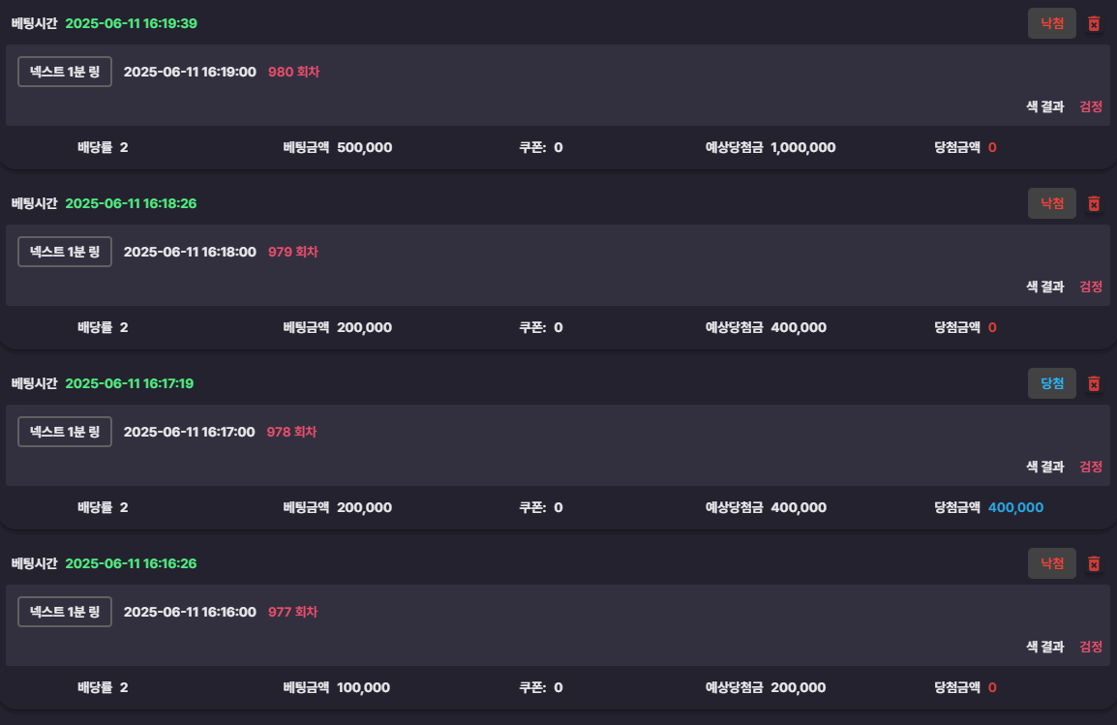
Task: Click the 980 회차 round label
Action: (293, 72)
